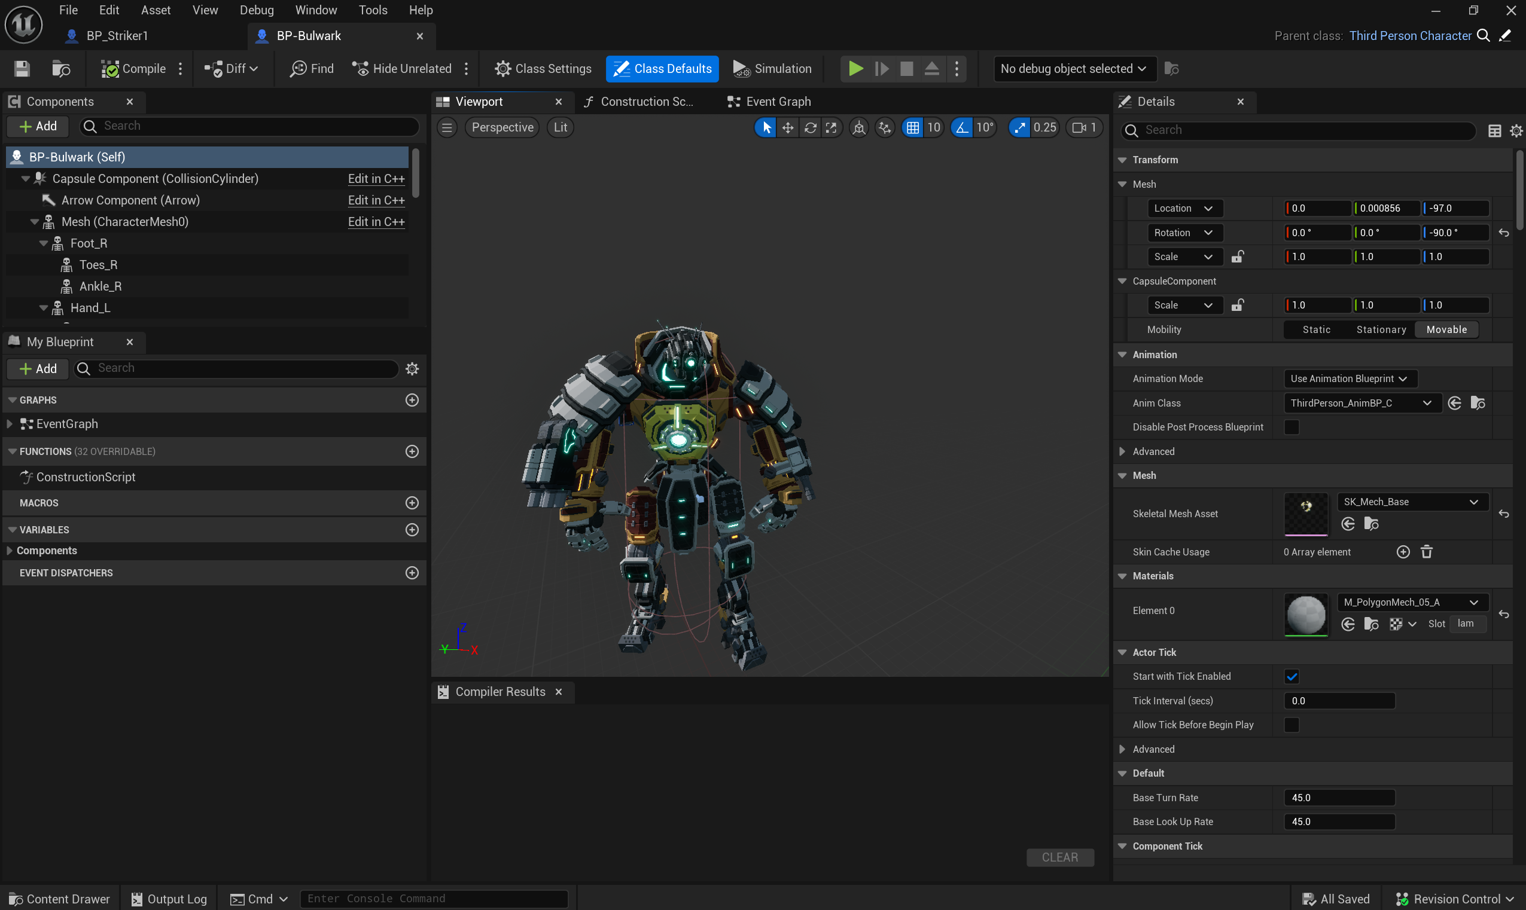Set Mobility to Static

click(x=1316, y=329)
